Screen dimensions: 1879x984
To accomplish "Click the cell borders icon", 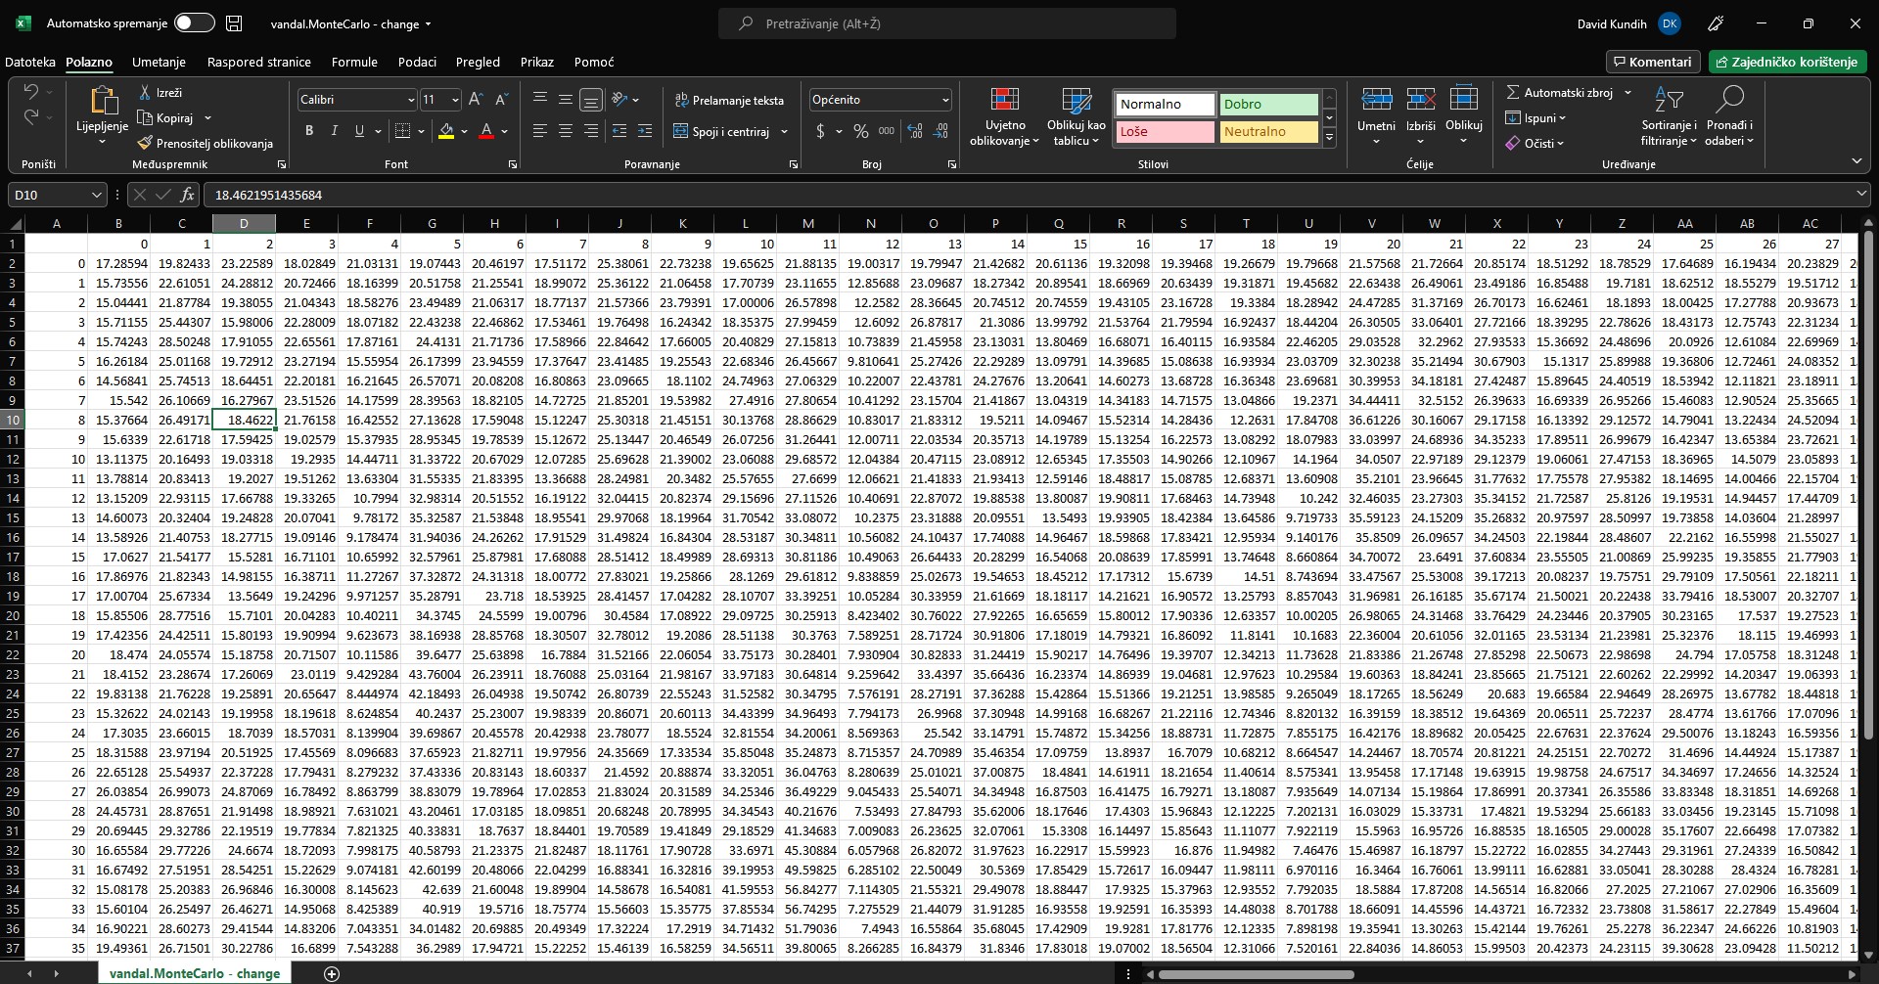I will pos(402,131).
